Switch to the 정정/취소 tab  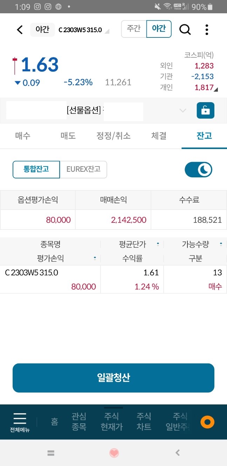click(x=113, y=136)
